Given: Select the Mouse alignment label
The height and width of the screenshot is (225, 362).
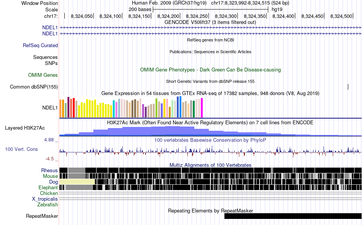Looking at the screenshot, I should pos(50,176).
